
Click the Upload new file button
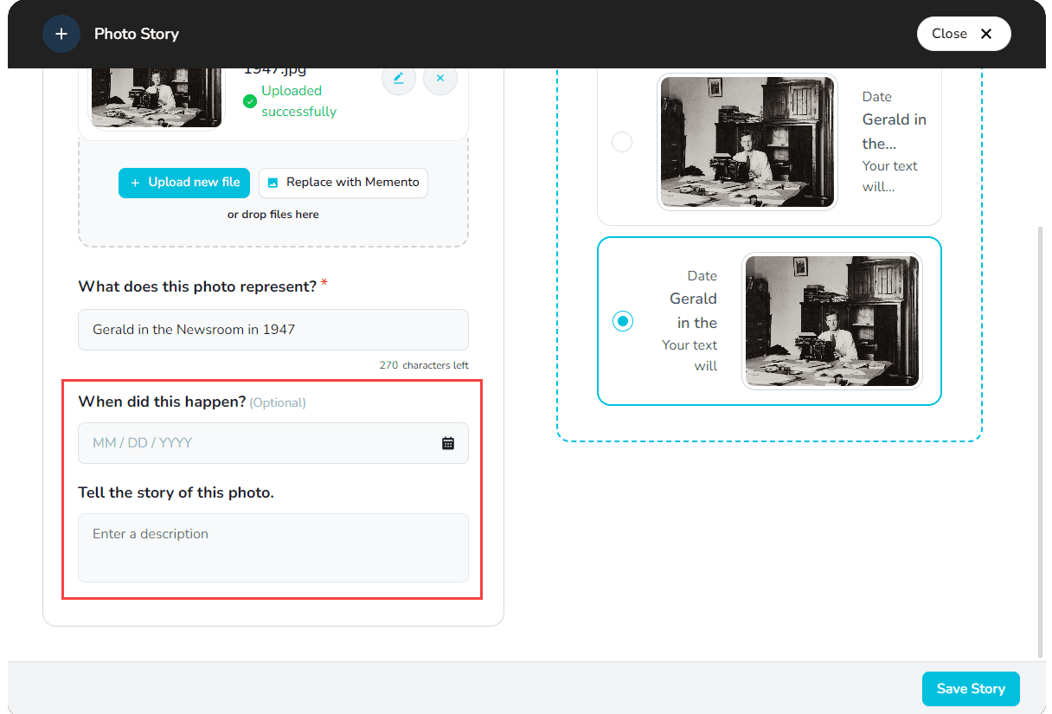pos(184,183)
